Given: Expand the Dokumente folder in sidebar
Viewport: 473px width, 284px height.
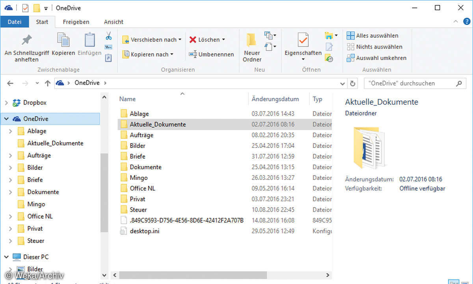Looking at the screenshot, I should [11, 192].
